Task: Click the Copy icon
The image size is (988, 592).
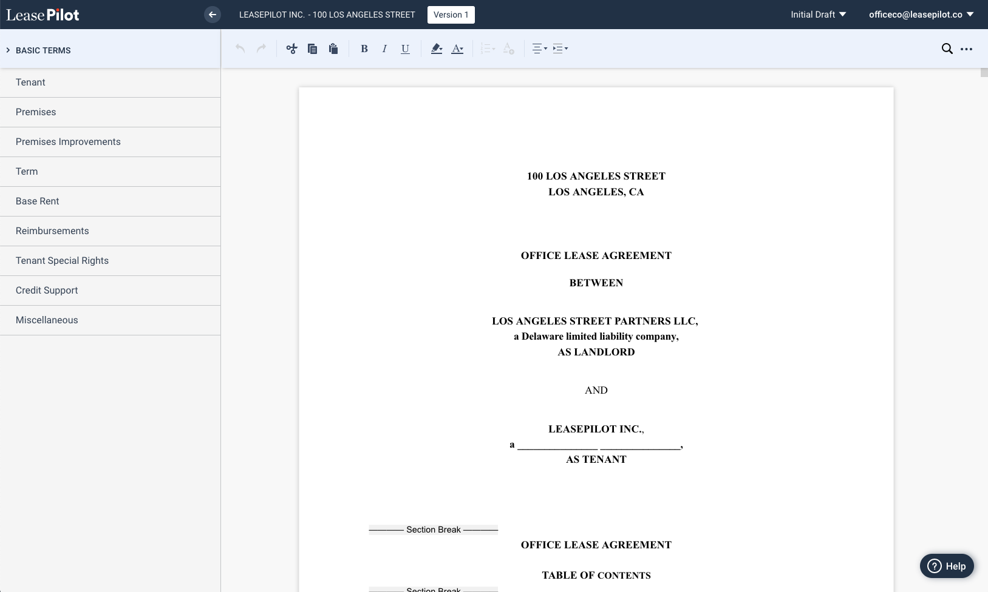Action: pyautogui.click(x=312, y=49)
